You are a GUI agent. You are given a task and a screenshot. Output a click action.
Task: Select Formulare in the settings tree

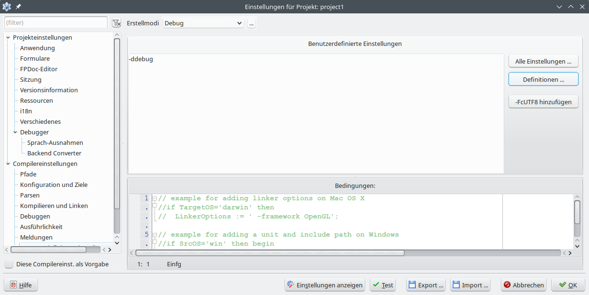pyautogui.click(x=35, y=58)
